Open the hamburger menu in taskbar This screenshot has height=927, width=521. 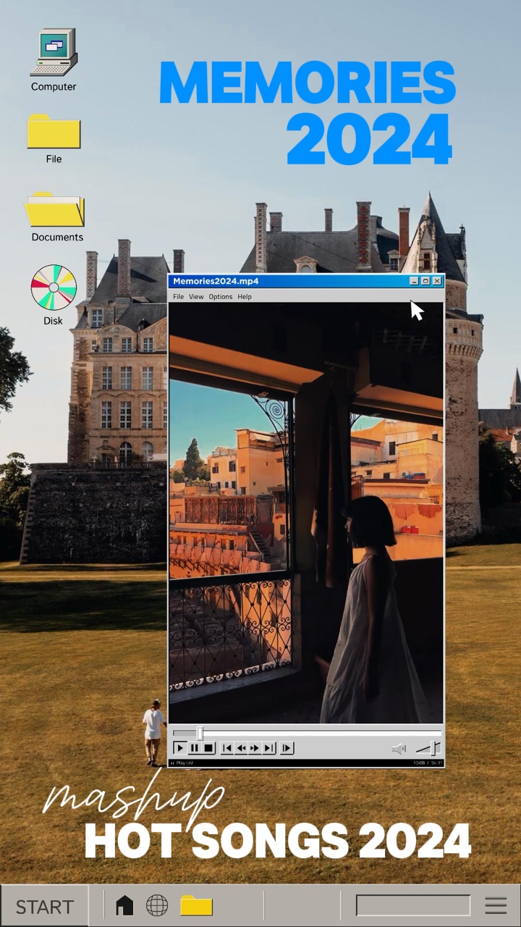pos(496,905)
